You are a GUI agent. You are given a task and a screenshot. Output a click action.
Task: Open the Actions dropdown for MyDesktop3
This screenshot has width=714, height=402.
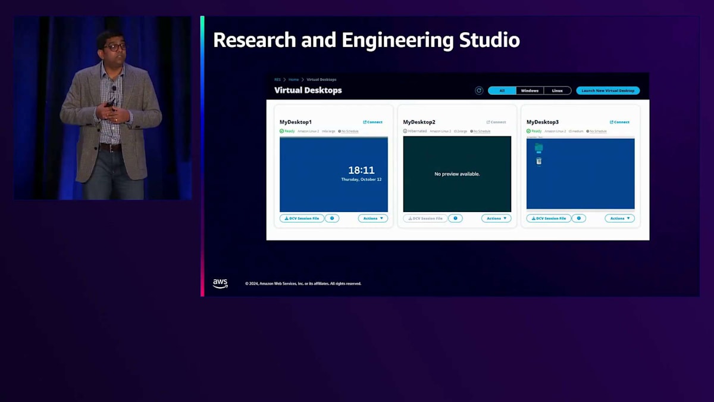point(619,219)
